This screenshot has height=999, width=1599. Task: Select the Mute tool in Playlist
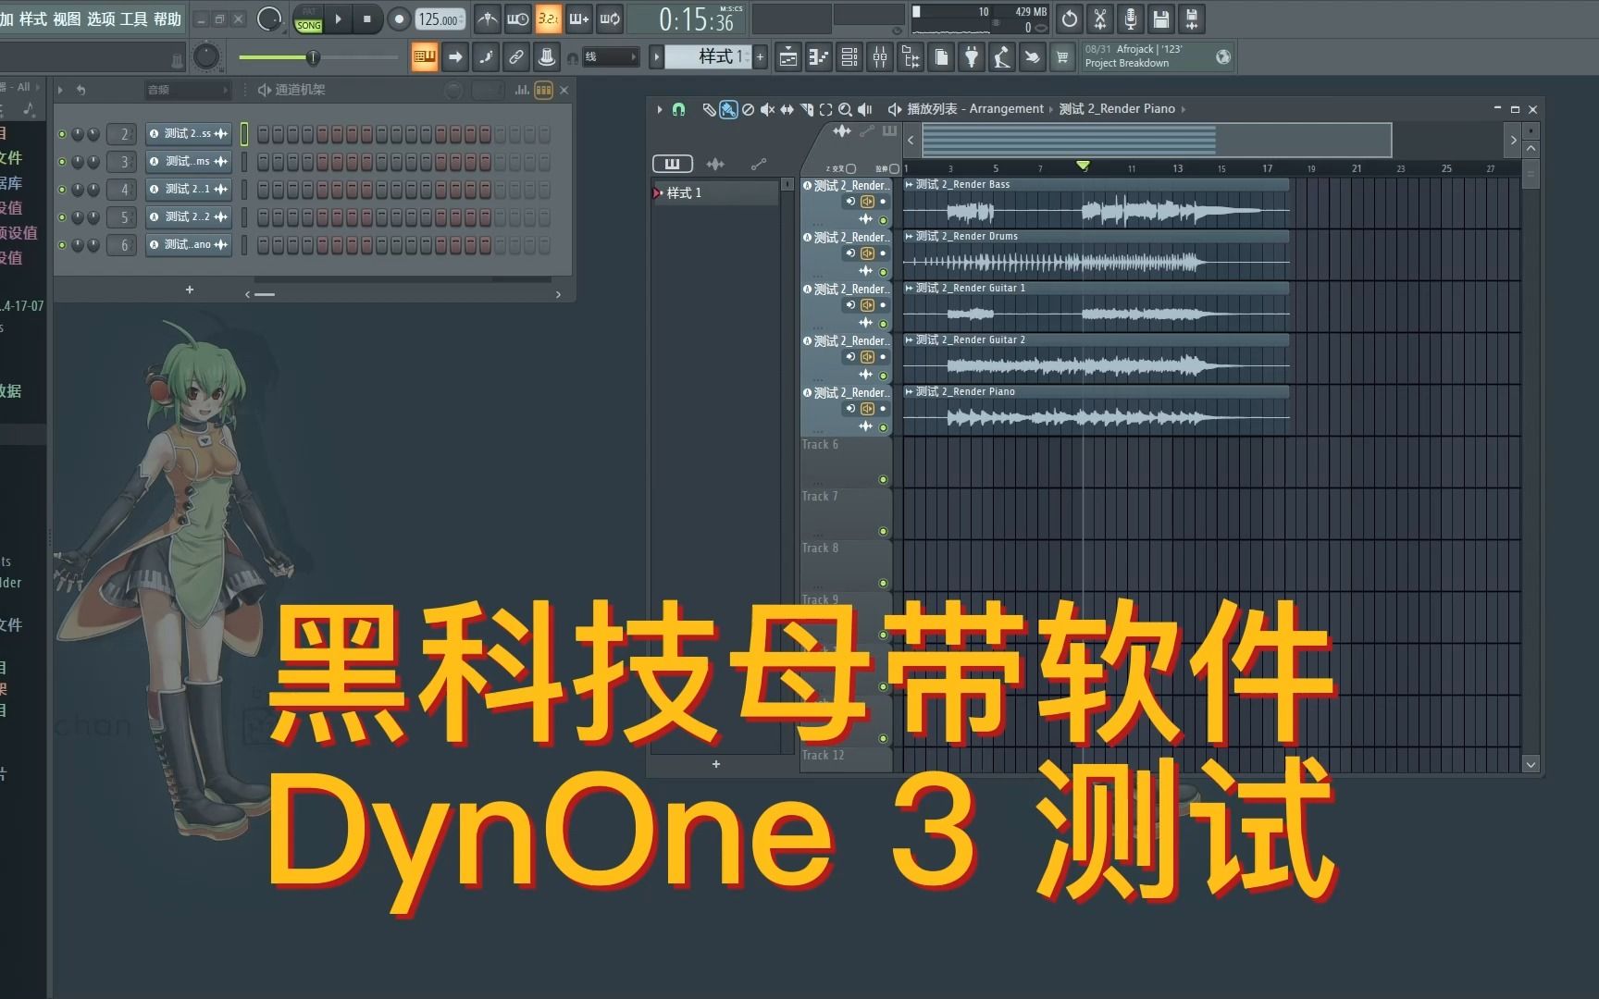coord(767,109)
